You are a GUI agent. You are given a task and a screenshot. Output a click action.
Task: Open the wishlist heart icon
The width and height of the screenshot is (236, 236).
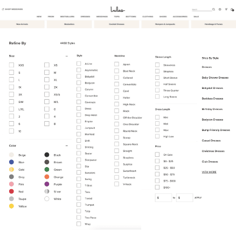226,9
